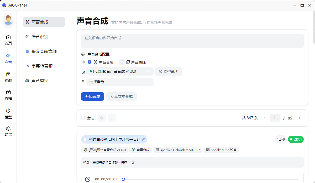The height and width of the screenshot is (183, 315).
Task: Open 首页 from the left sidebar
Action: click(8, 40)
